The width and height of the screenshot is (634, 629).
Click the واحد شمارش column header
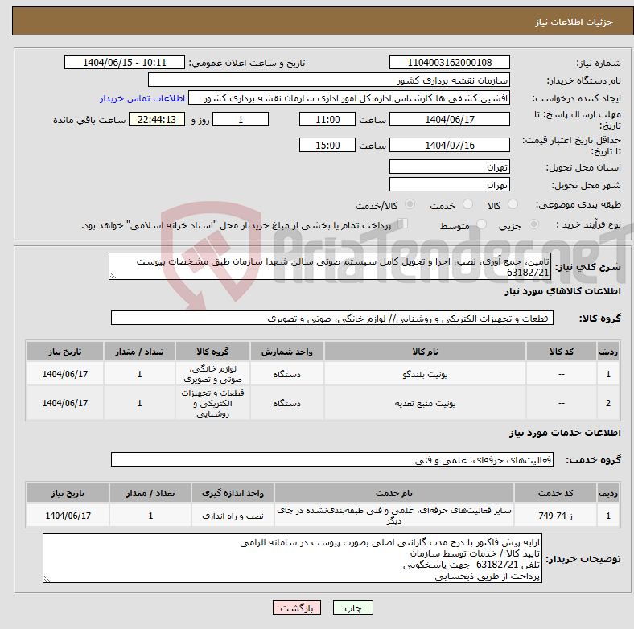click(x=286, y=351)
